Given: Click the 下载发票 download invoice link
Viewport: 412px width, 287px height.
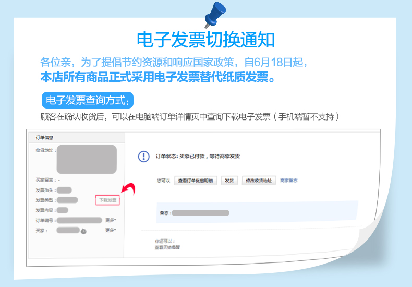Looking at the screenshot, I should pos(108,200).
